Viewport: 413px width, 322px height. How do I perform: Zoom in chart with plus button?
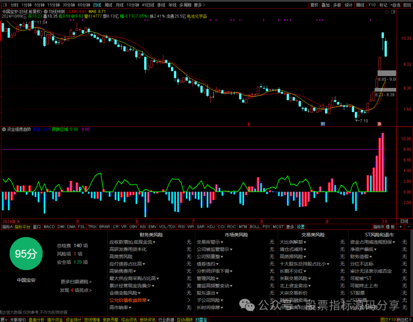401,227
